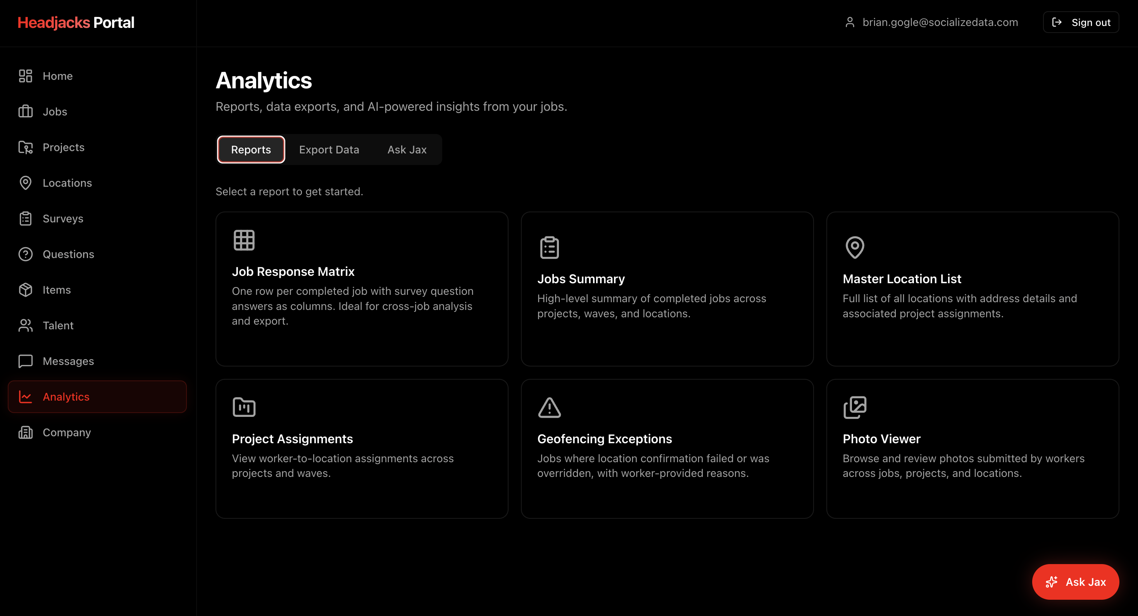The height and width of the screenshot is (616, 1138).
Task: Switch to the Reports tab
Action: tap(251, 150)
